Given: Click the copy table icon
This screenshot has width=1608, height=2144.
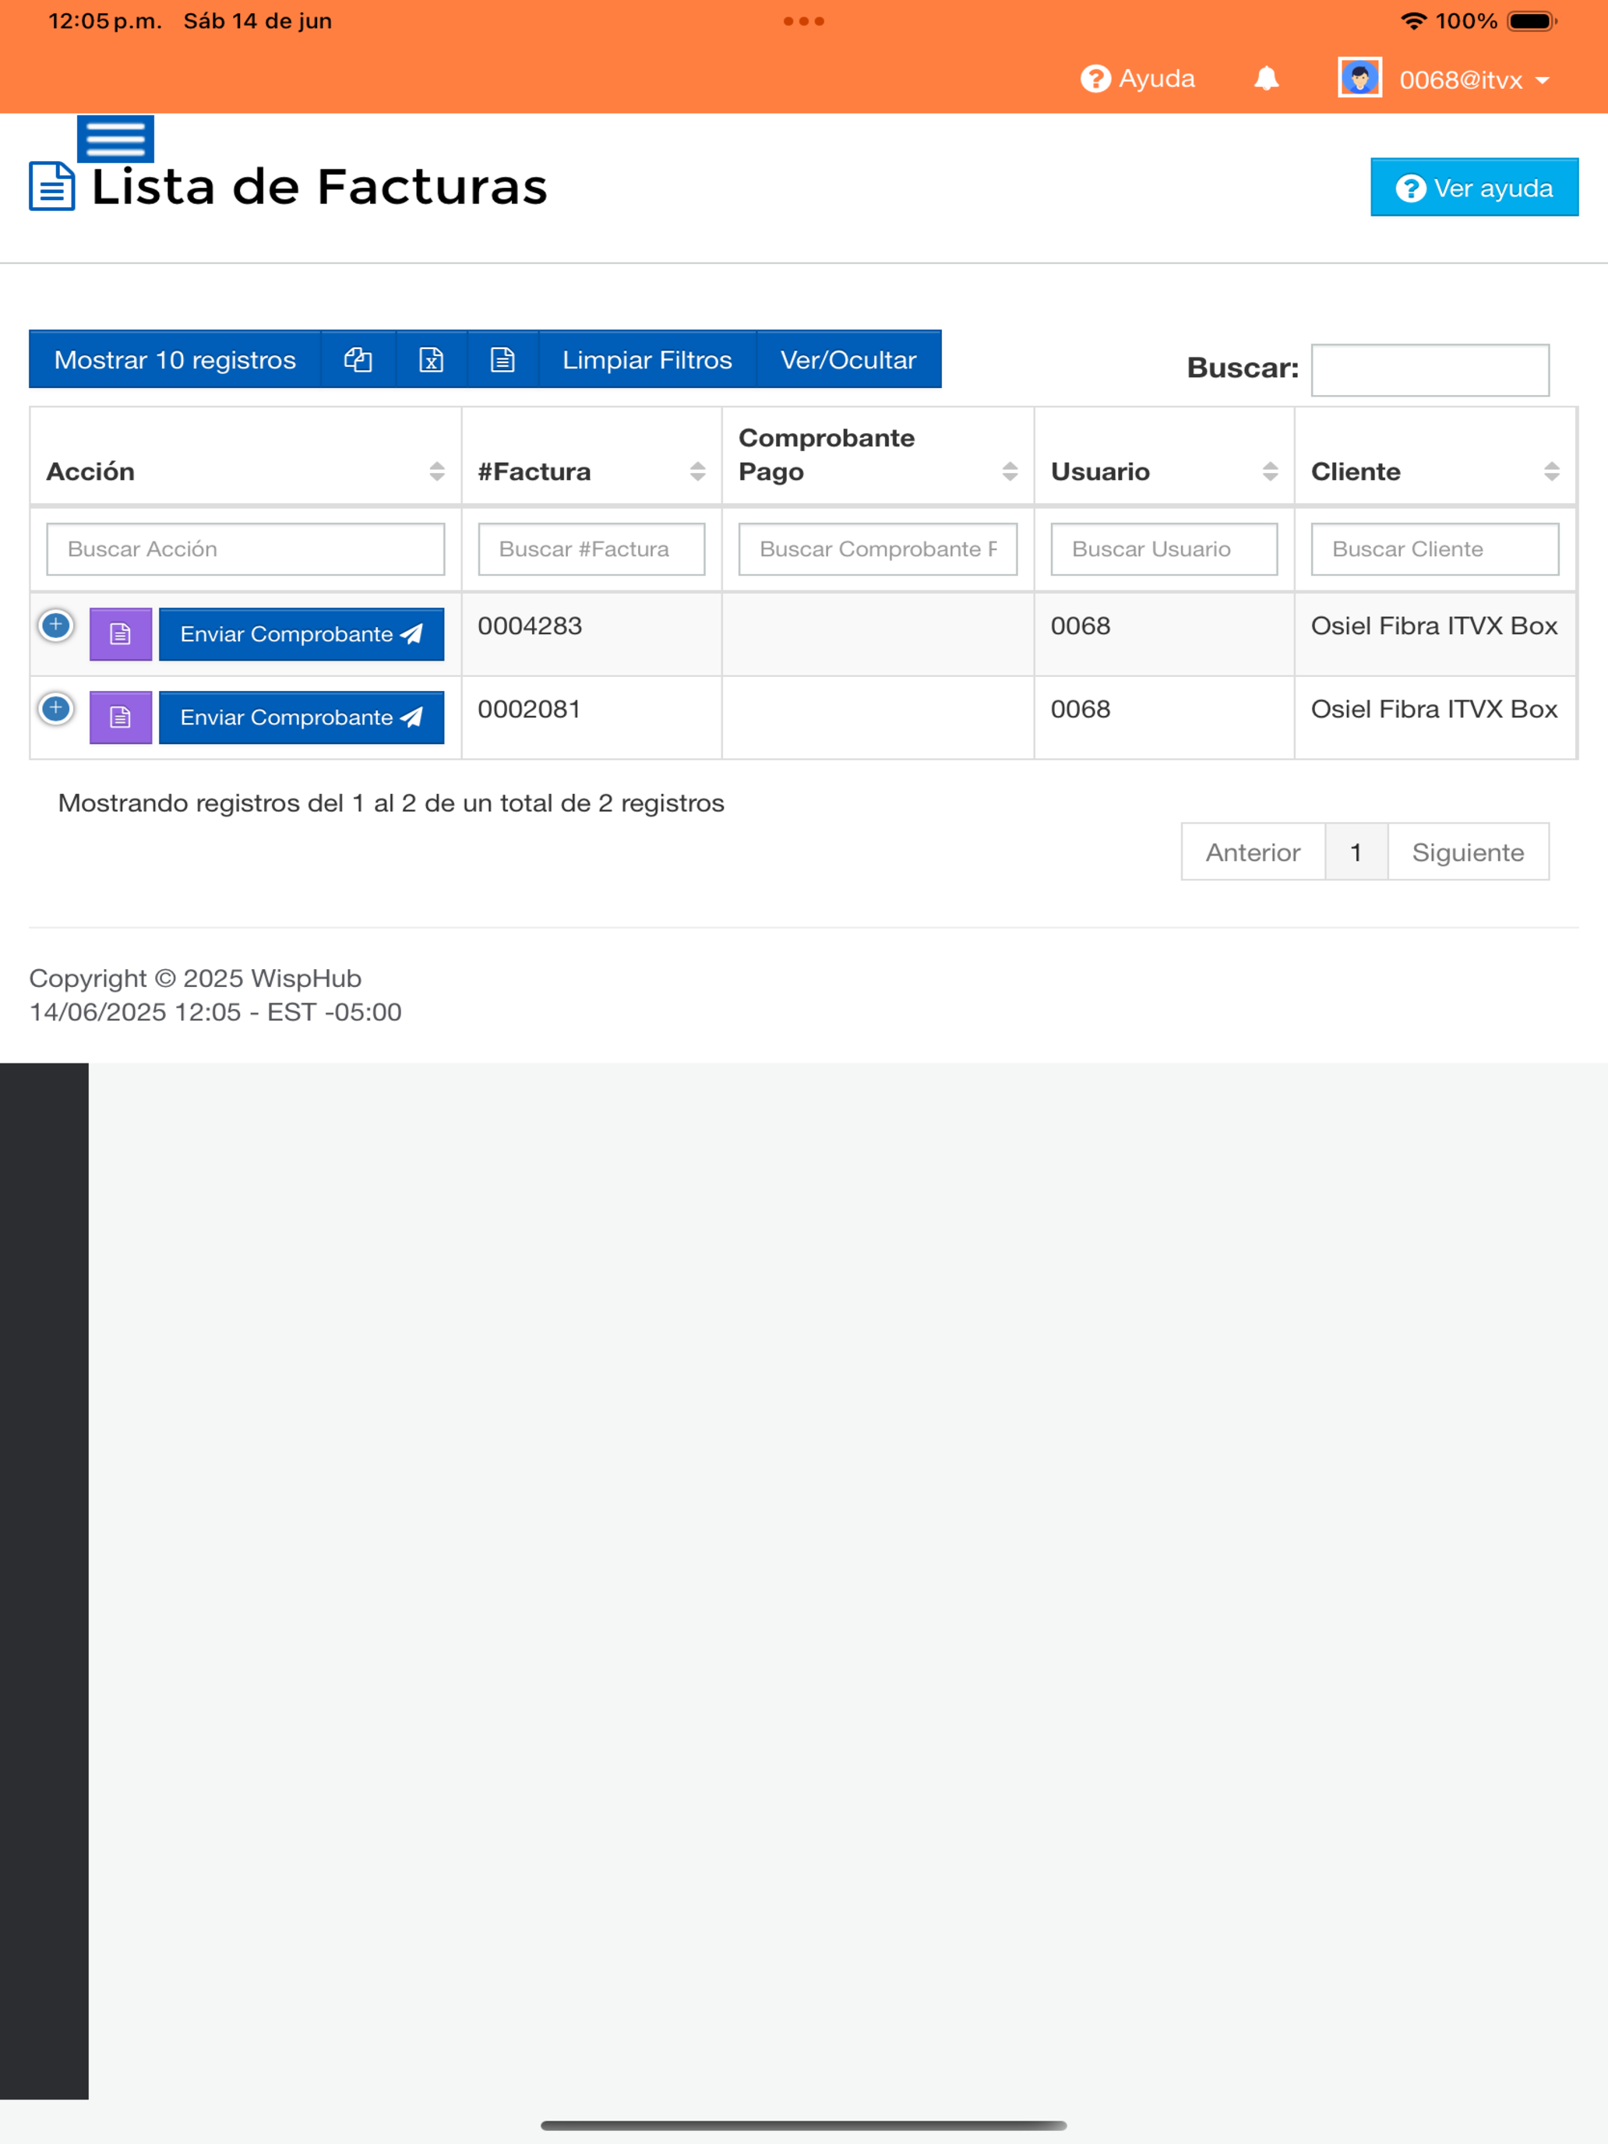Looking at the screenshot, I should tap(358, 360).
